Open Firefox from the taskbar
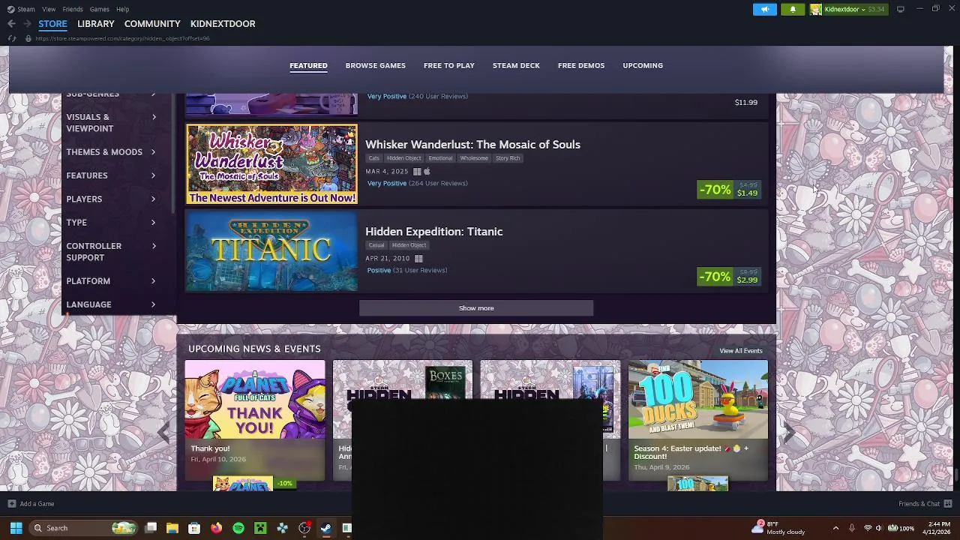Screen dimensions: 960x540 [x=216, y=528]
